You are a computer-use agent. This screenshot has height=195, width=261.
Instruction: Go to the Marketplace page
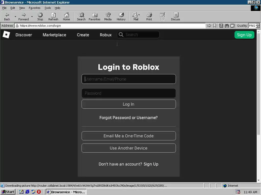(x=54, y=35)
